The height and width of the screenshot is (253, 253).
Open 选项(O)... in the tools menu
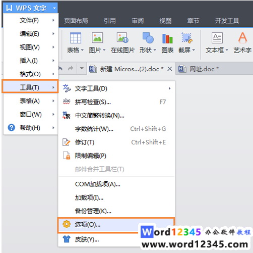tap(116, 225)
